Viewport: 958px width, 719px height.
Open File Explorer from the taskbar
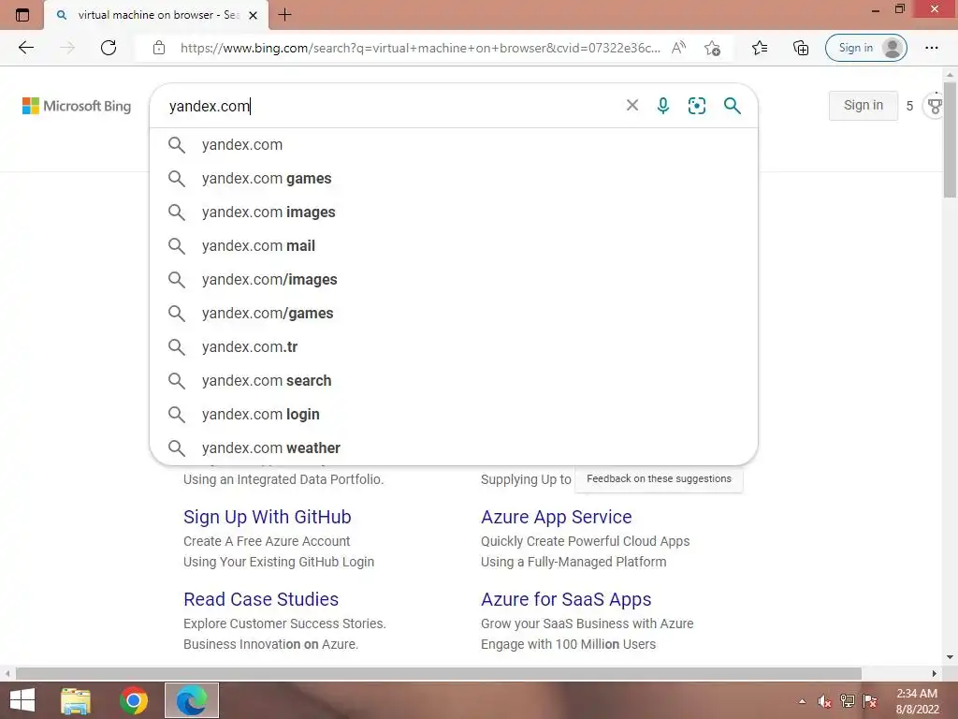point(76,700)
